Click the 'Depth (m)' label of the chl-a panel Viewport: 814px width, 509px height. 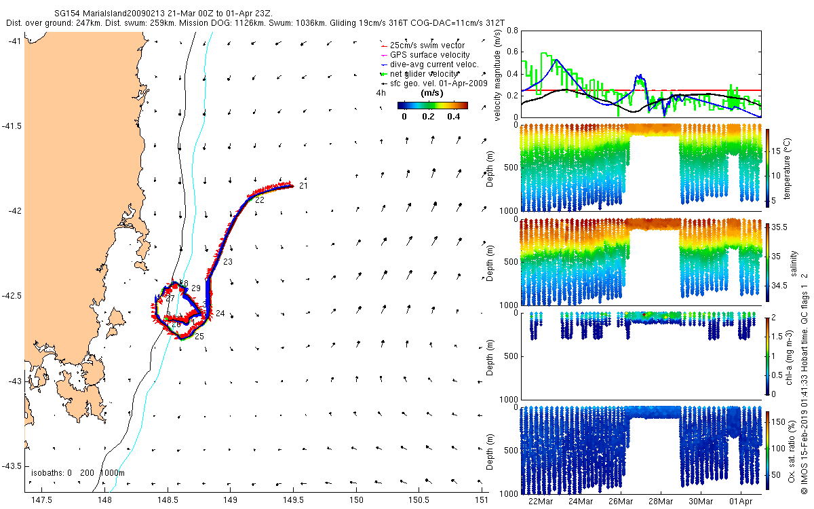[490, 356]
